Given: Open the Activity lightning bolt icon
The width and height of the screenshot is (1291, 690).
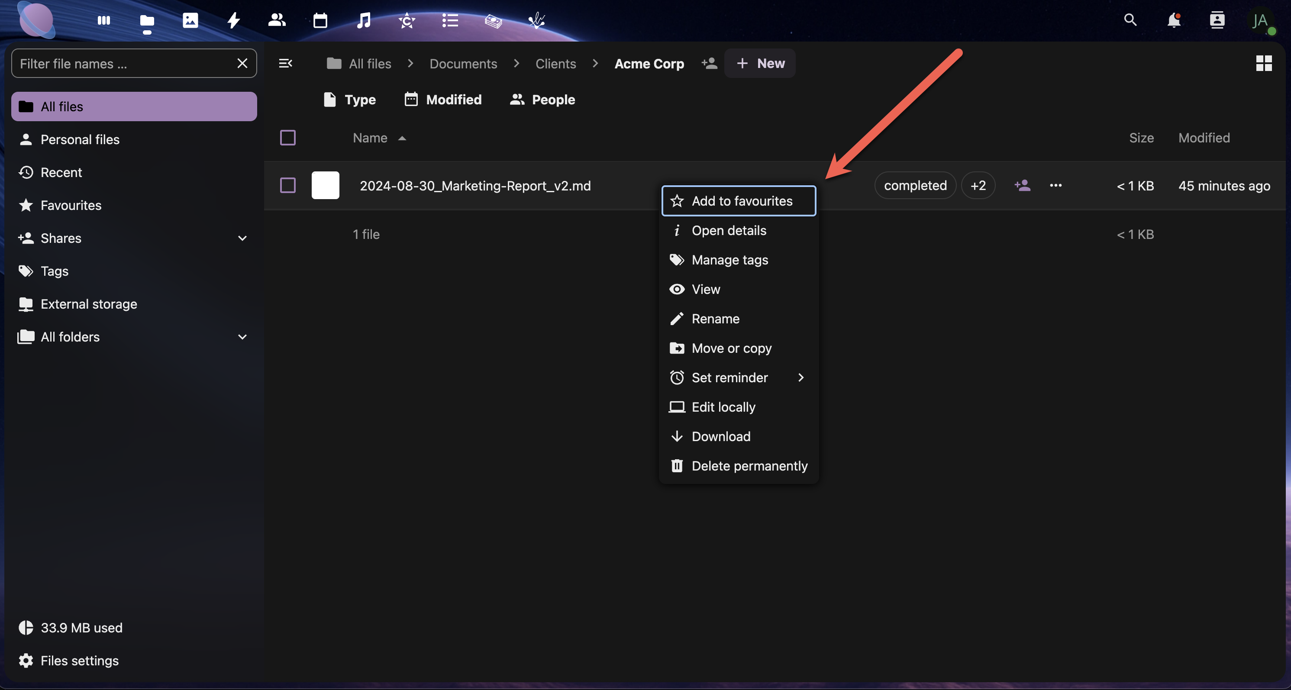Looking at the screenshot, I should point(233,20).
